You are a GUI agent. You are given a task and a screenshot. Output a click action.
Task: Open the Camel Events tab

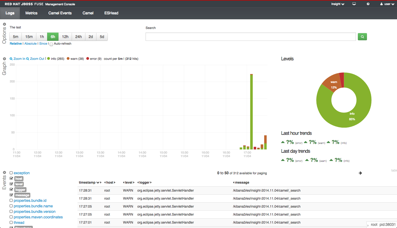coord(60,13)
